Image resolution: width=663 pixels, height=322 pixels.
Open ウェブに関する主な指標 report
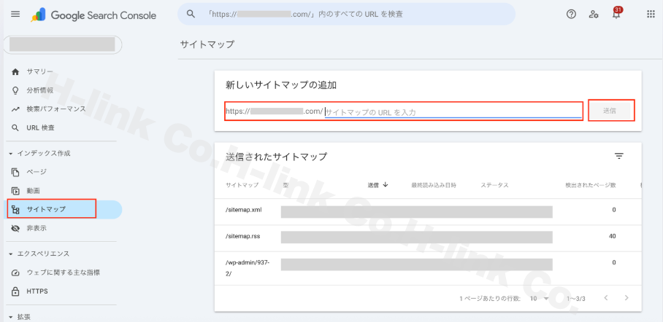coord(62,272)
